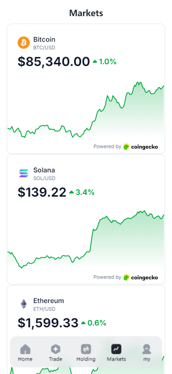This screenshot has height=374, width=172.
Task: Click the Bitcoin price $85,340.00
Action: click(54, 62)
